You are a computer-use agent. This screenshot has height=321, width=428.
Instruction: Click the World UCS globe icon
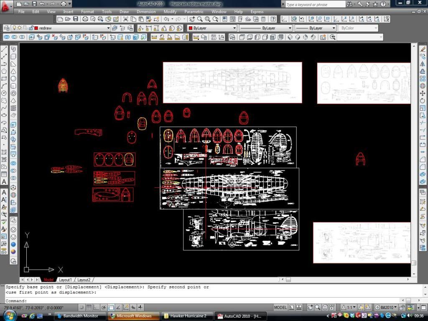click(x=294, y=19)
